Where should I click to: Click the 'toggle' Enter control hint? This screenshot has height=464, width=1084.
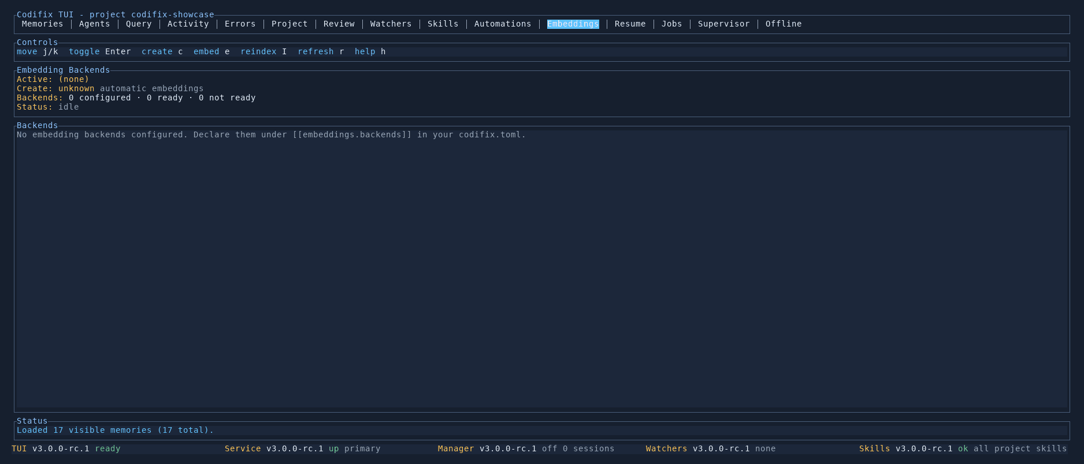100,51
